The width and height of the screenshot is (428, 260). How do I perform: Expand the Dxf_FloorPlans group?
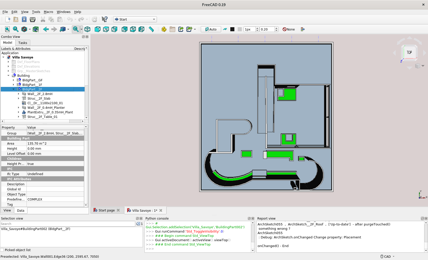[8, 62]
